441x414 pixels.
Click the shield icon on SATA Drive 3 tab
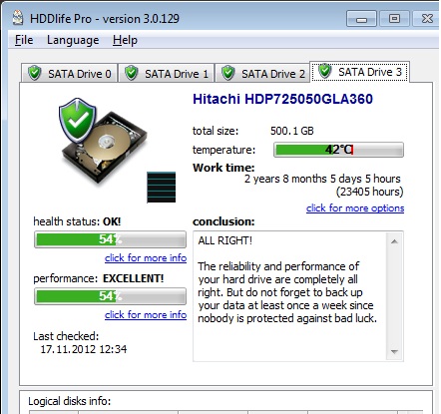pos(325,71)
